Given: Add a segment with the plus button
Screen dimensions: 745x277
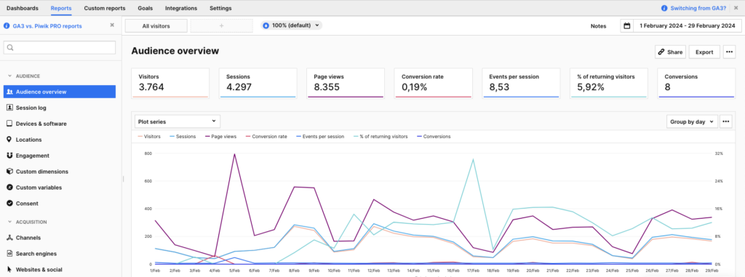Looking at the screenshot, I should pyautogui.click(x=221, y=26).
